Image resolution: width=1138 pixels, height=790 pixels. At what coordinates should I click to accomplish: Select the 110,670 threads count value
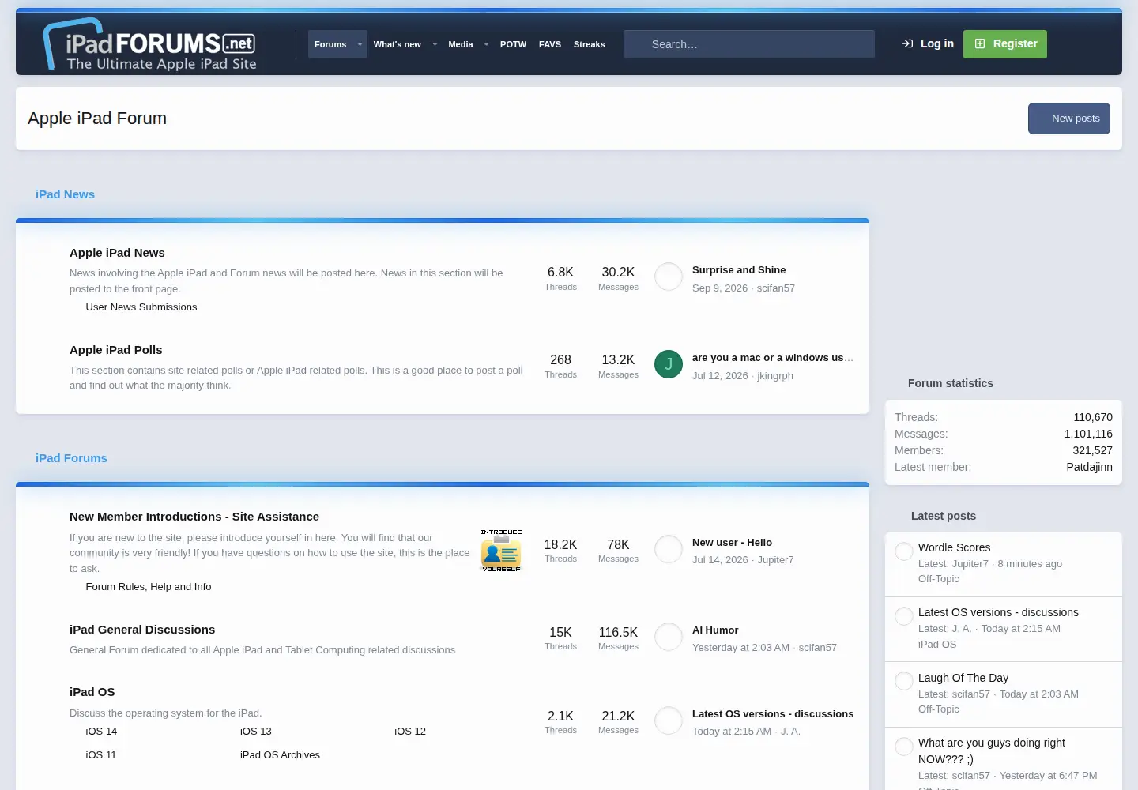coord(1093,417)
